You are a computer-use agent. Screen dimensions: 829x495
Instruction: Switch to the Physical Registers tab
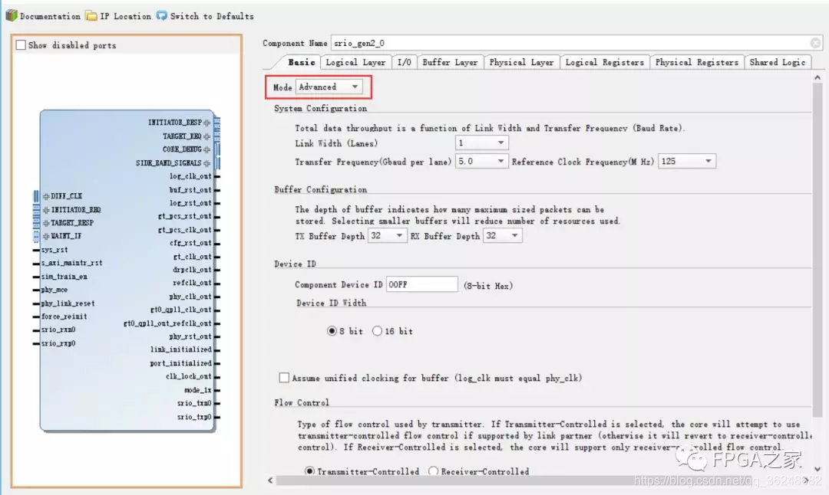point(697,62)
